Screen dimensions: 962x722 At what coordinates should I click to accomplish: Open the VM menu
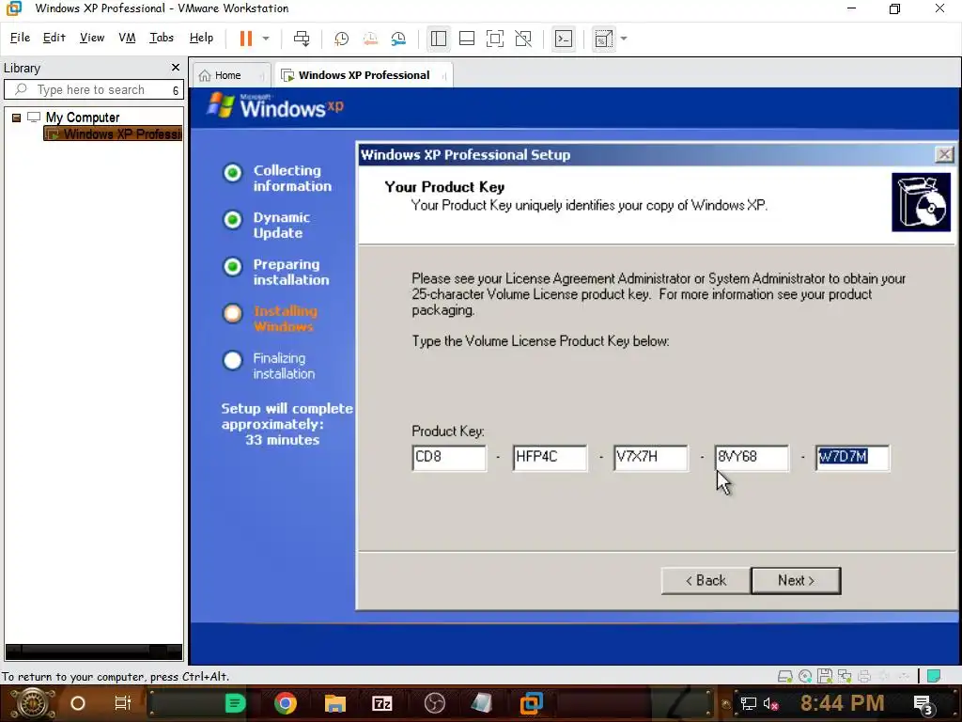coord(127,38)
